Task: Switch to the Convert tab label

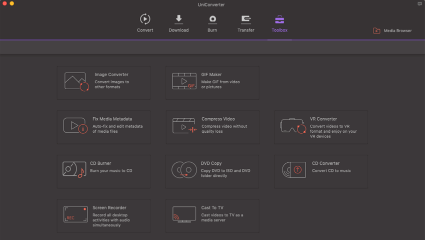Action: 145,30
